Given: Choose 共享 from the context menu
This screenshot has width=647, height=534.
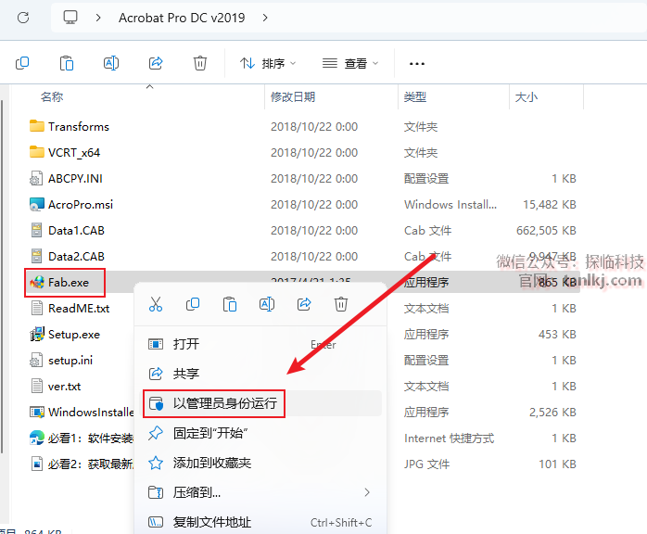Looking at the screenshot, I should 260,374.
